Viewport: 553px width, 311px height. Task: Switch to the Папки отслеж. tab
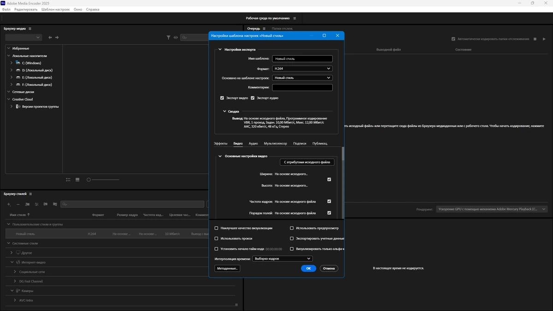tap(282, 29)
